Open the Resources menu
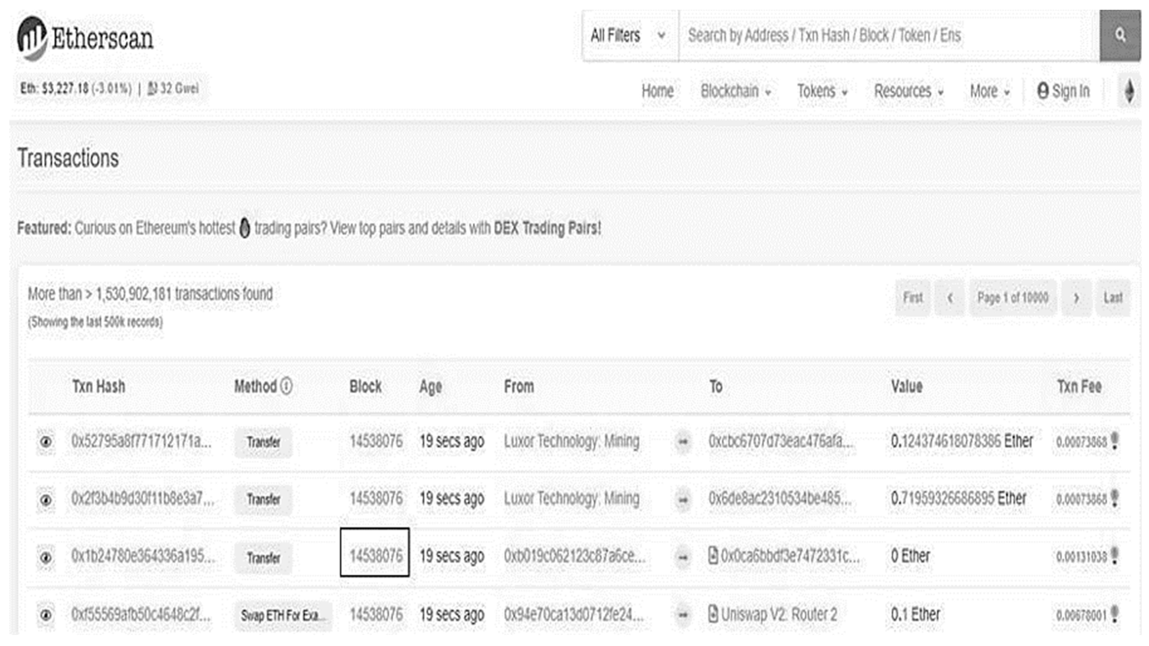The width and height of the screenshot is (1149, 646). click(908, 91)
